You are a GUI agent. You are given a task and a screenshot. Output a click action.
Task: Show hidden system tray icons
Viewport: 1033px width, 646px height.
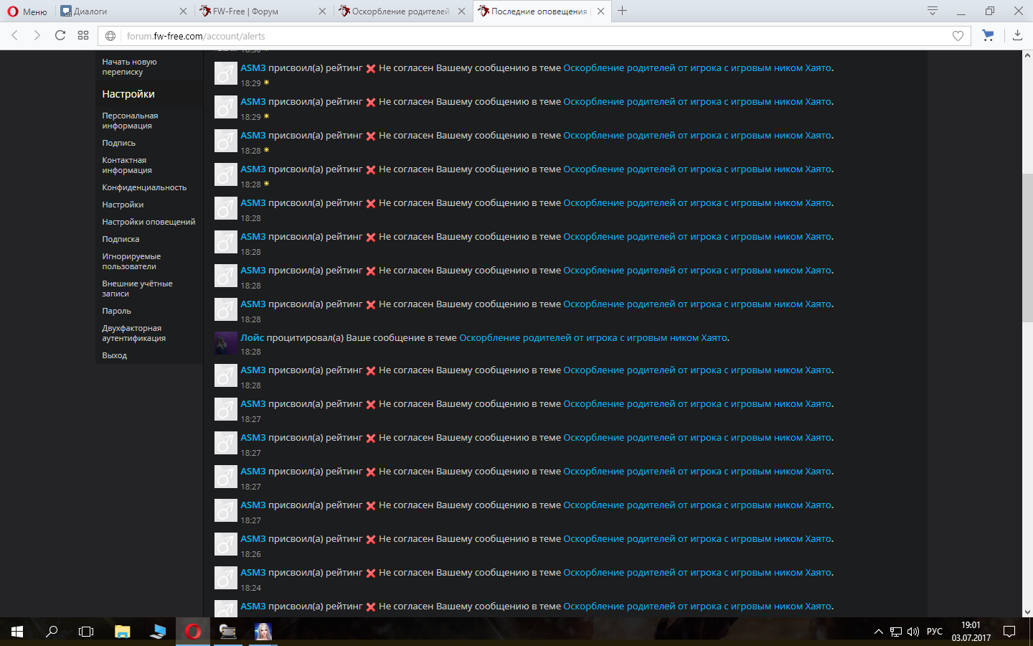pos(878,632)
